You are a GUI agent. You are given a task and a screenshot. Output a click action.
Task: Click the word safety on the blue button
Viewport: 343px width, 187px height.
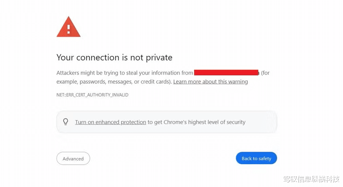[265, 158]
